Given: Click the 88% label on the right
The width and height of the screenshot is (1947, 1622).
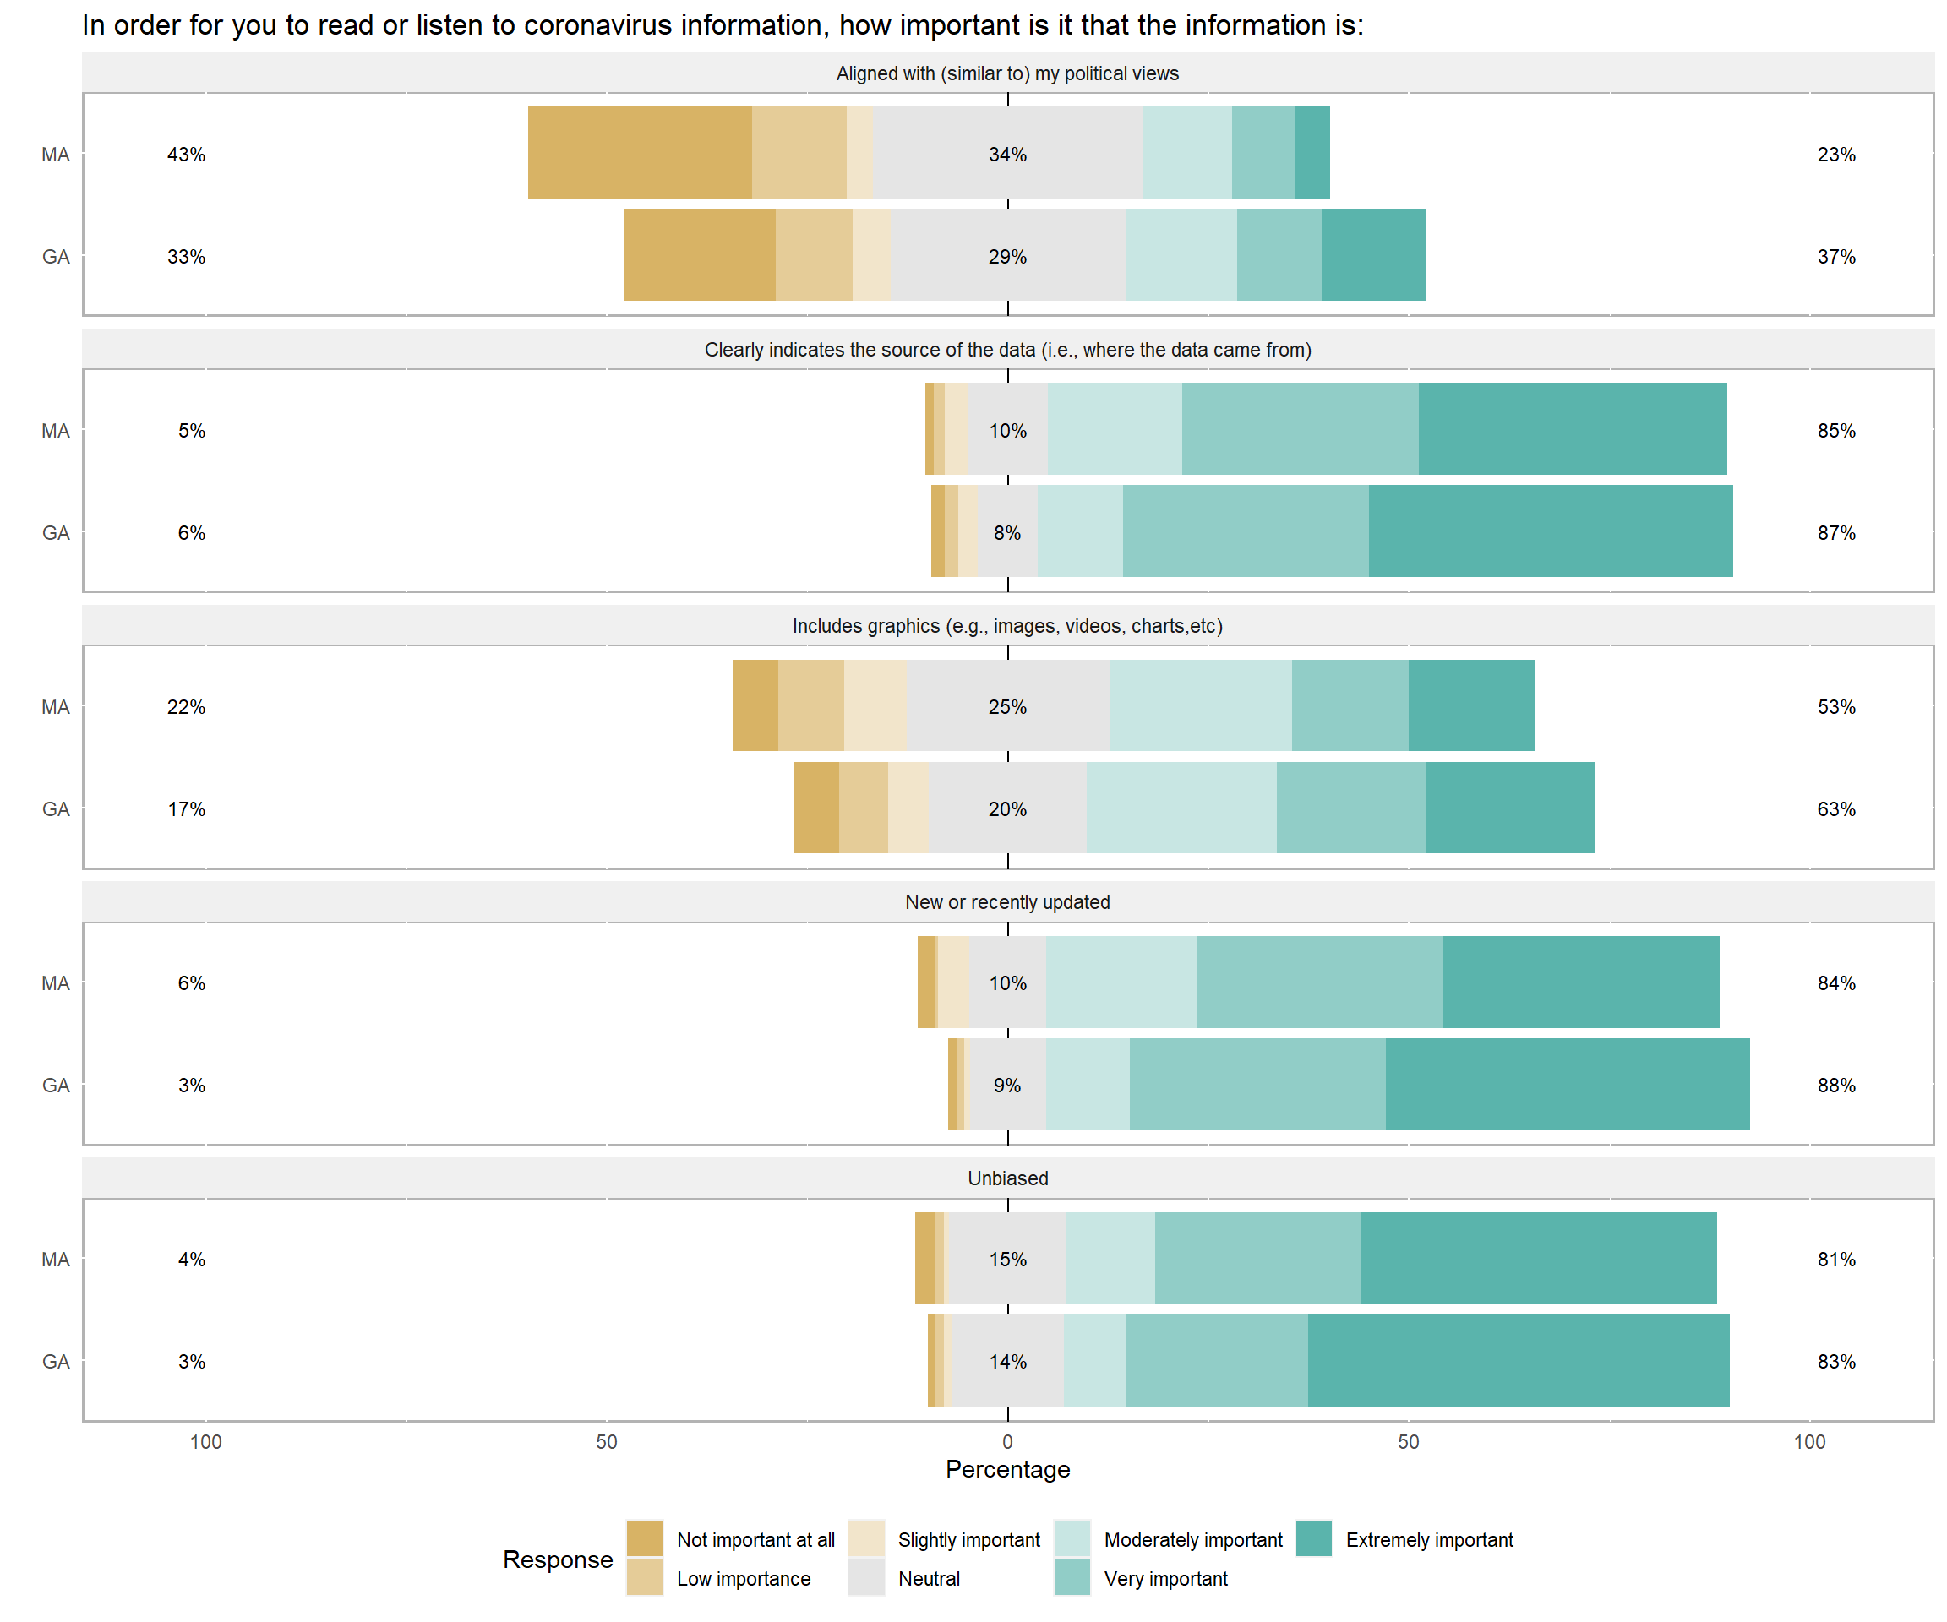Looking at the screenshot, I should [x=1835, y=1086].
